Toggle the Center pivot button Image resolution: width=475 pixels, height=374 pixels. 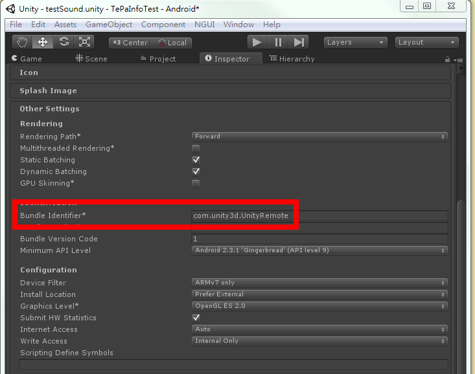click(130, 43)
